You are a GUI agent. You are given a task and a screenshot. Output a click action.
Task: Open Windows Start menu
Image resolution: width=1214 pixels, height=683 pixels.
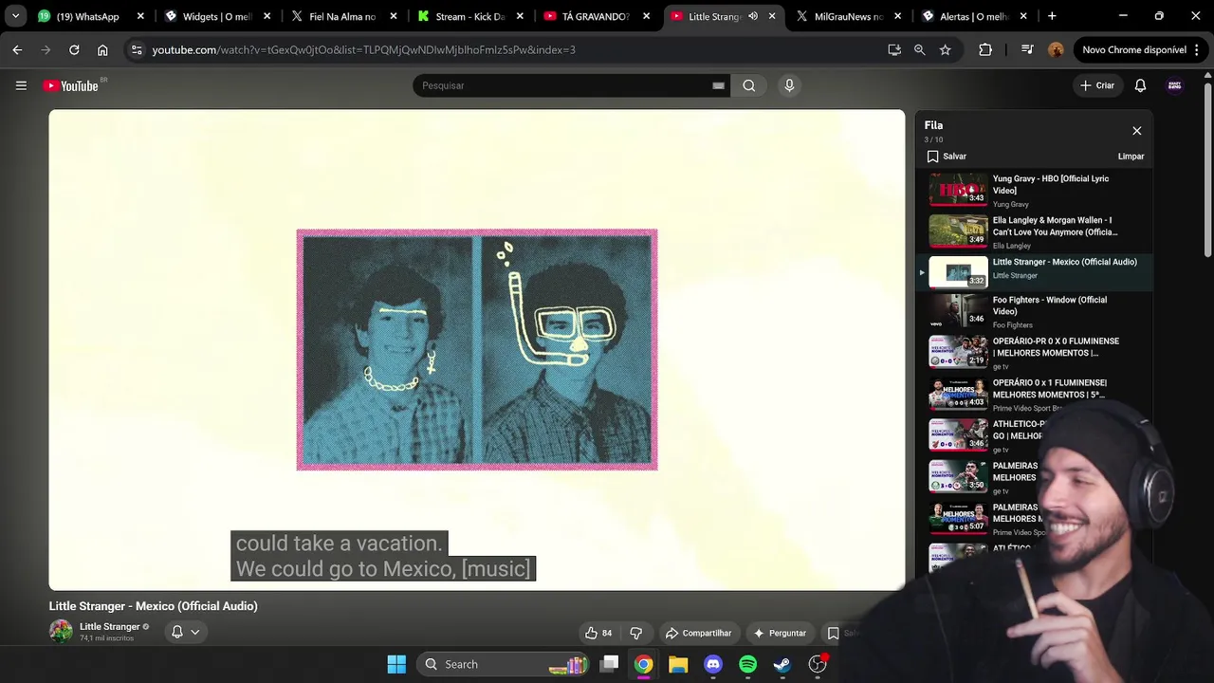point(396,664)
